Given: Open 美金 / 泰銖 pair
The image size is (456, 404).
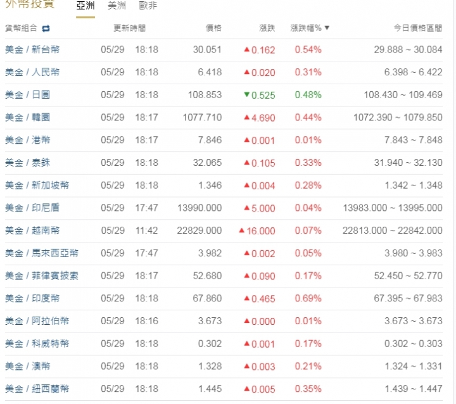Looking at the screenshot, I should [x=28, y=163].
